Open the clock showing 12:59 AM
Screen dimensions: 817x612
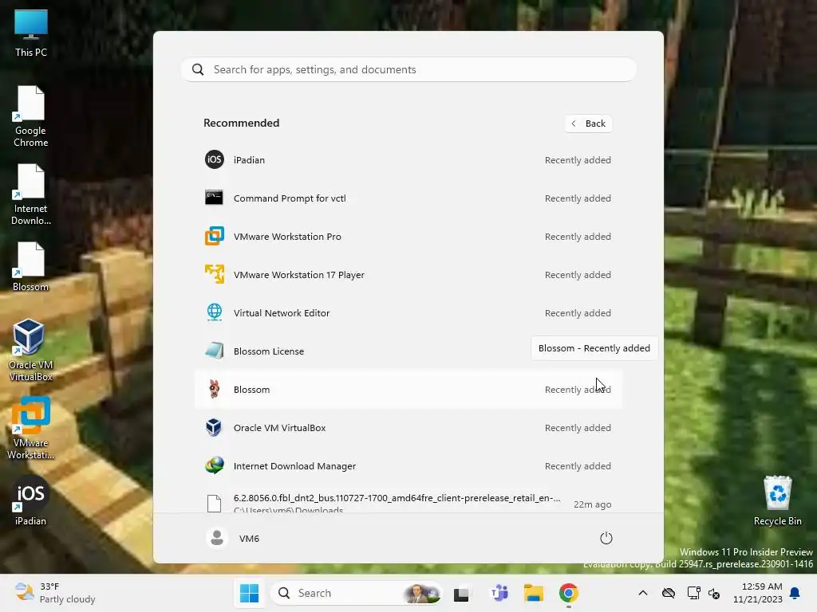[x=758, y=593]
